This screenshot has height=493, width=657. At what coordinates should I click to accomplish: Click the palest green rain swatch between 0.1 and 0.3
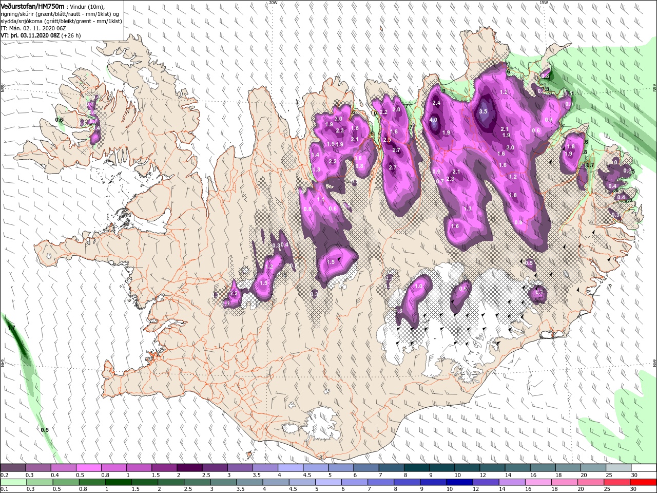[x=13, y=482]
